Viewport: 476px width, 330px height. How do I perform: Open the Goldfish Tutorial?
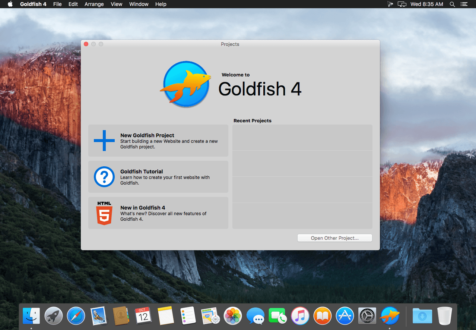(x=158, y=177)
